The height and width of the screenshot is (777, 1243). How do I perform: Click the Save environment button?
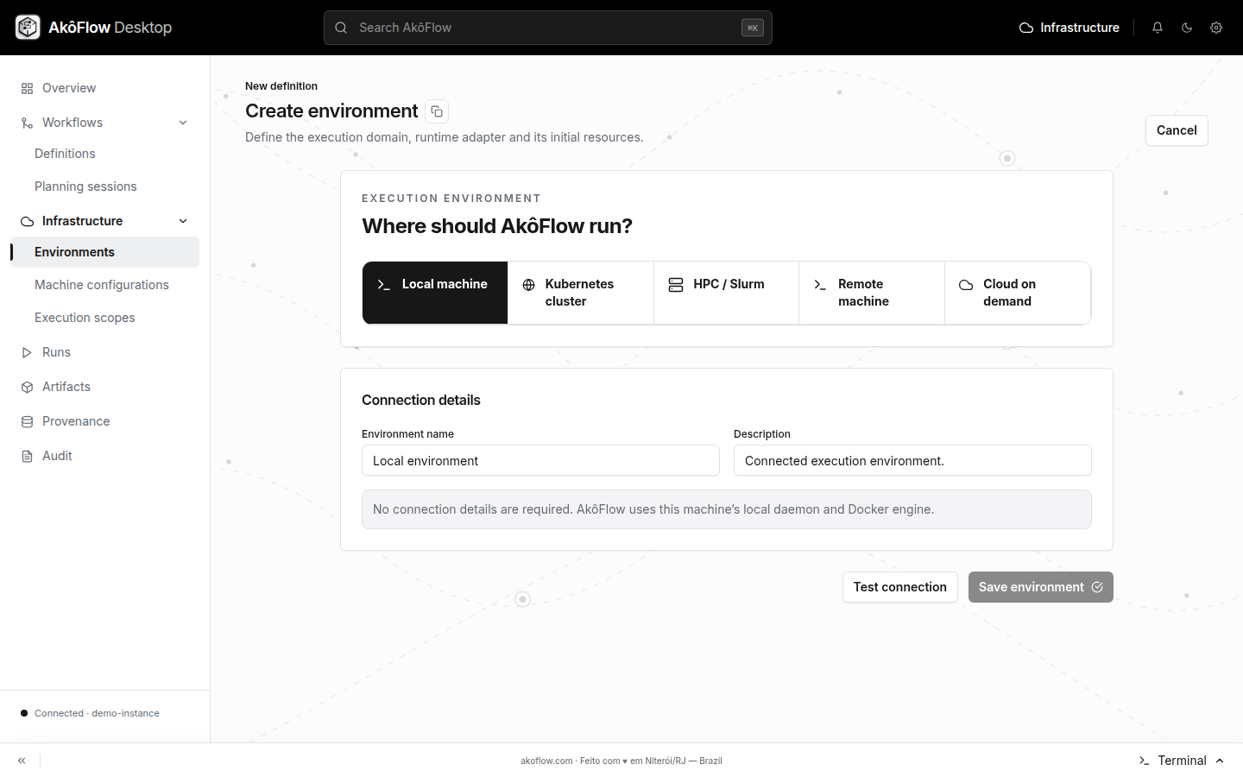(1041, 587)
